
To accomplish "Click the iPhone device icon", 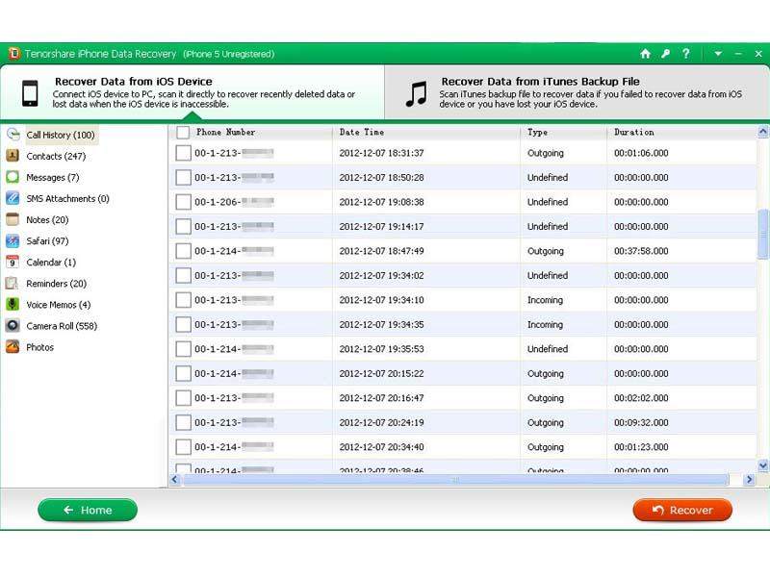I will pos(30,92).
